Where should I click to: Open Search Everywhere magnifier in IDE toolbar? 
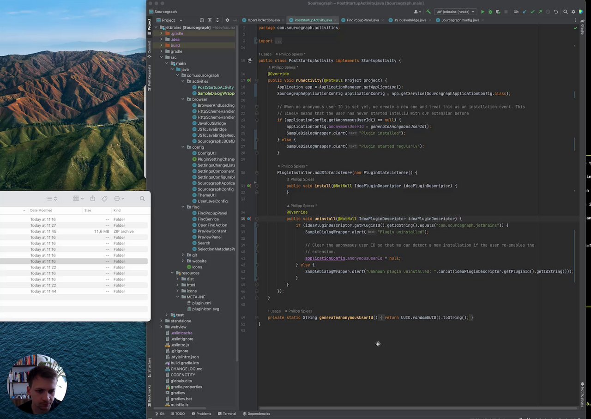pos(566,12)
